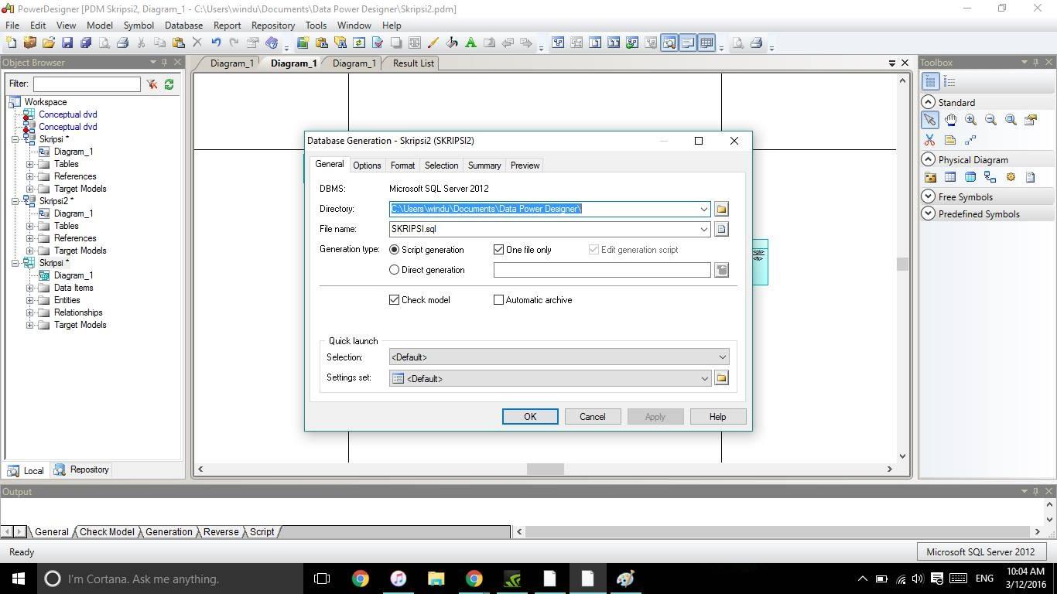Open the Result List tab

point(413,63)
